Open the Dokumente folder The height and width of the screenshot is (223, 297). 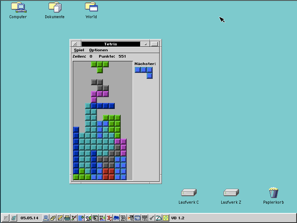coord(54,8)
